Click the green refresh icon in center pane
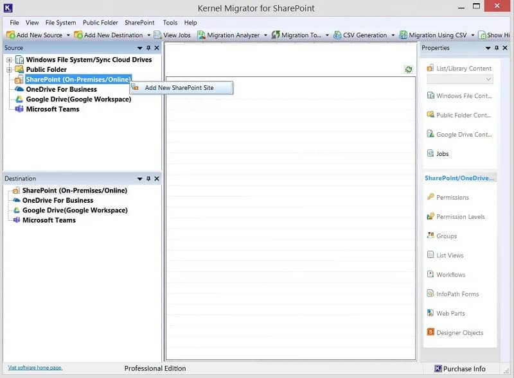 tap(409, 69)
